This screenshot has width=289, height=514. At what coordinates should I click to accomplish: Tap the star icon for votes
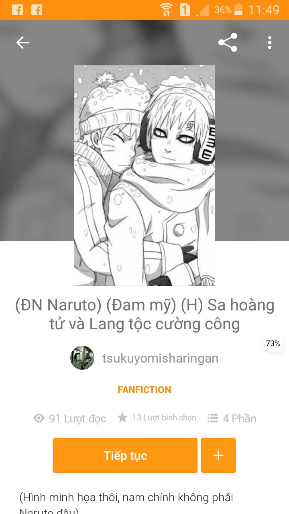coord(122,418)
